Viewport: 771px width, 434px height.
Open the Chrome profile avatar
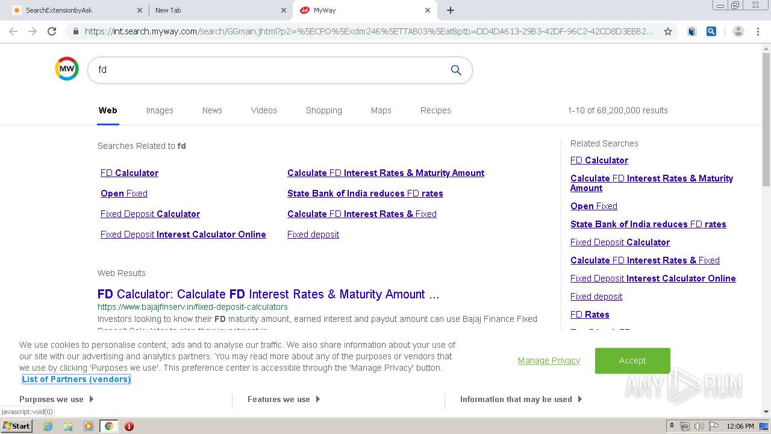(x=738, y=31)
